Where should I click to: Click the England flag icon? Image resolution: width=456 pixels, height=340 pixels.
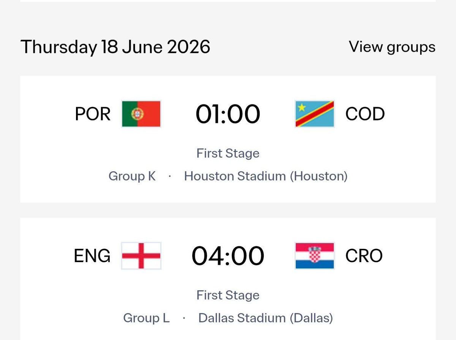click(x=141, y=255)
